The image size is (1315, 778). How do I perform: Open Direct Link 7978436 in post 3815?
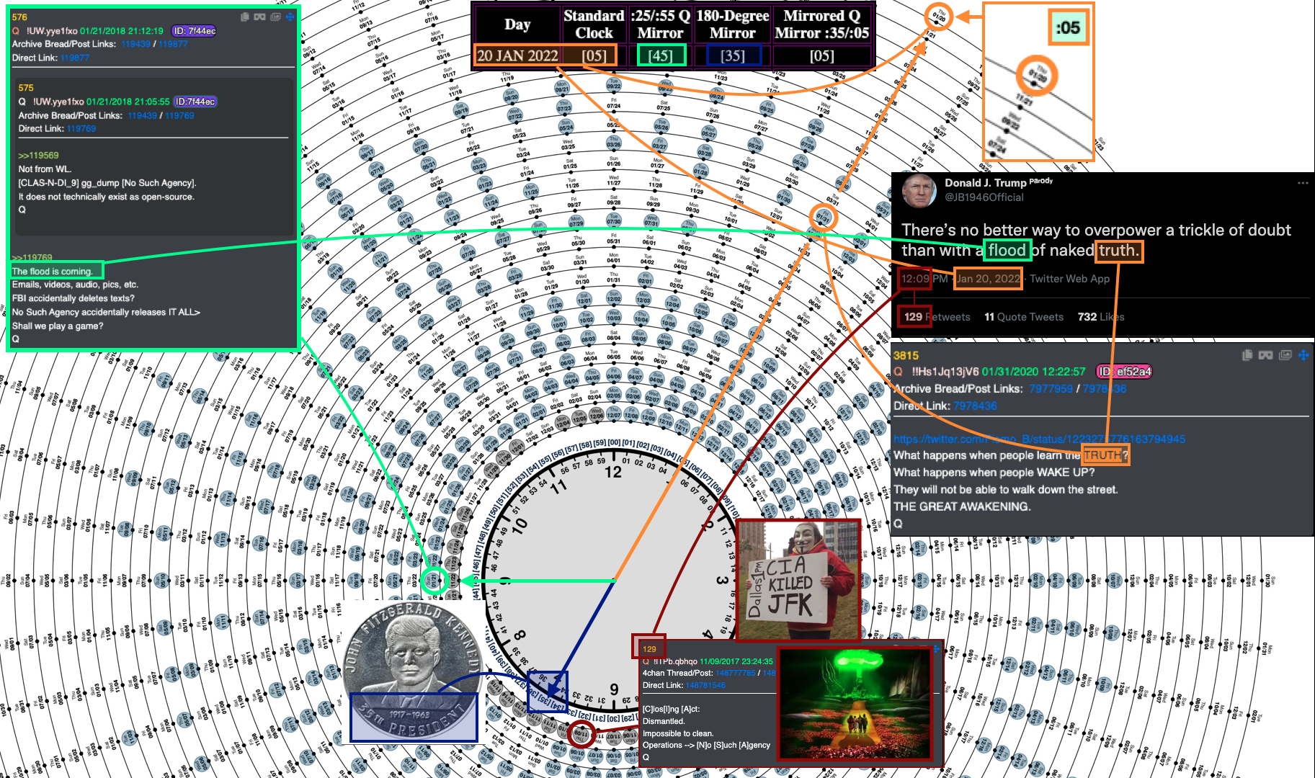pyautogui.click(x=975, y=406)
